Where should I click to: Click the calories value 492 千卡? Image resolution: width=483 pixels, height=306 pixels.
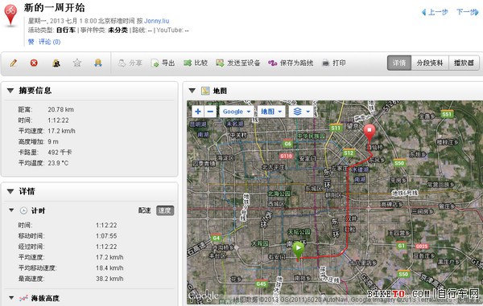(60, 152)
